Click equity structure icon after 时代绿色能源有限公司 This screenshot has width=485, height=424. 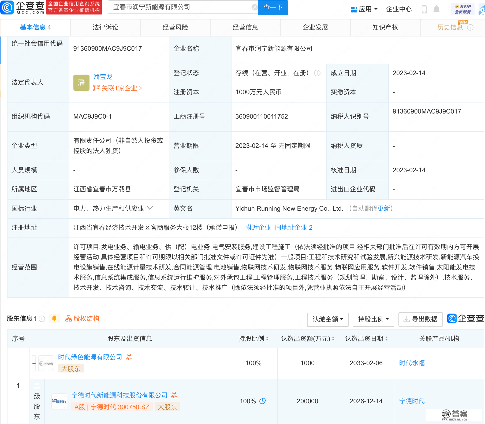point(129,357)
